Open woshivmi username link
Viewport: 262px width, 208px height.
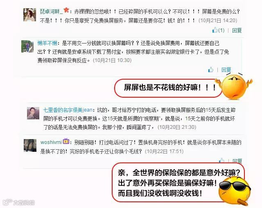(x=51, y=142)
